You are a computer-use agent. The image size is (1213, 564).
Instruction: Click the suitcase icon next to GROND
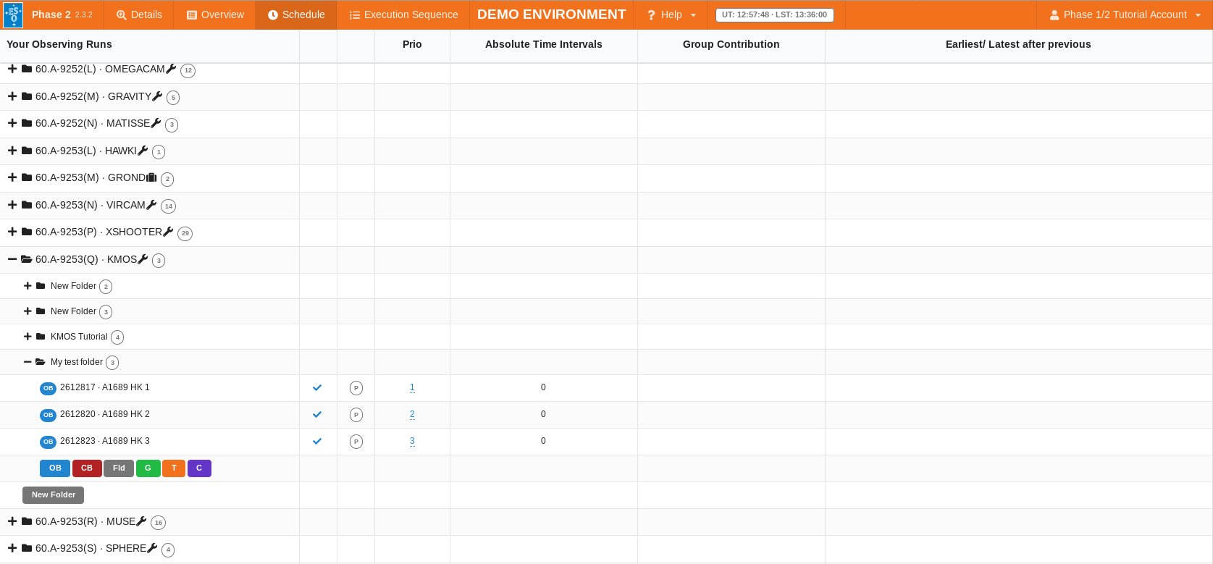(x=151, y=177)
